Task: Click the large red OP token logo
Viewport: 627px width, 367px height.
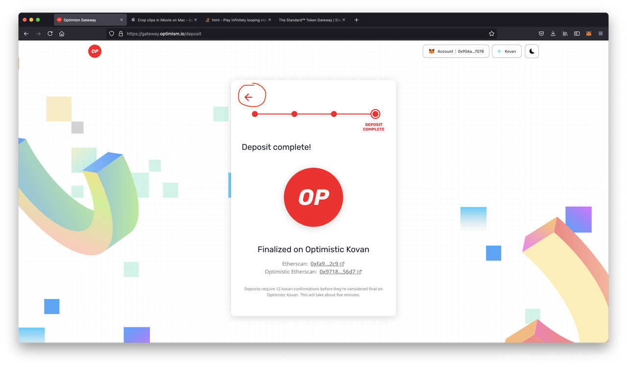Action: point(313,197)
